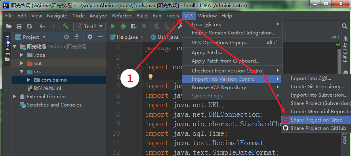
Task: Click the GitHub octocat icon in submenu
Action: pyautogui.click(x=285, y=128)
